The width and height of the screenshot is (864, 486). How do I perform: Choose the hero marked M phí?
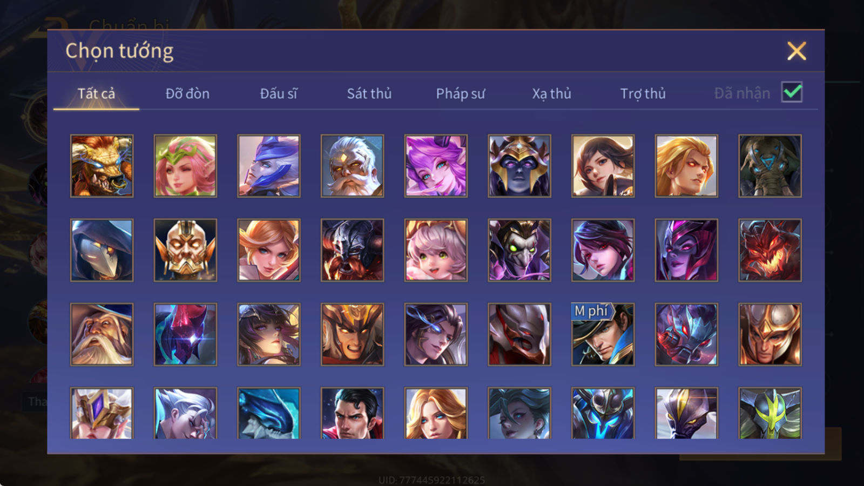(x=603, y=334)
